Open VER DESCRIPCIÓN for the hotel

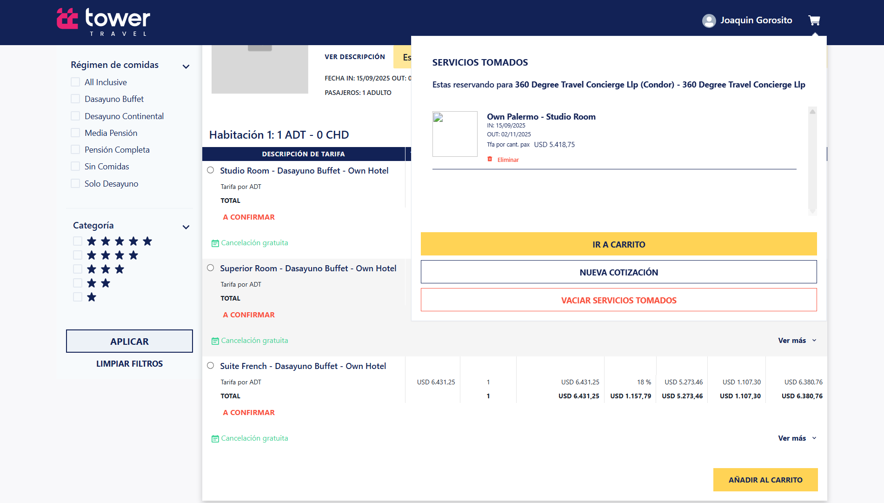click(x=355, y=57)
